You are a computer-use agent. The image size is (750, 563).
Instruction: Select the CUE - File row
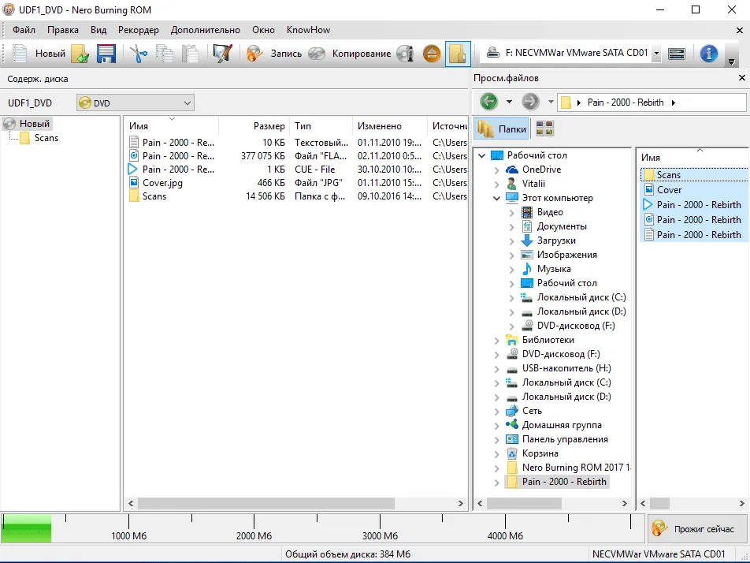click(x=315, y=169)
